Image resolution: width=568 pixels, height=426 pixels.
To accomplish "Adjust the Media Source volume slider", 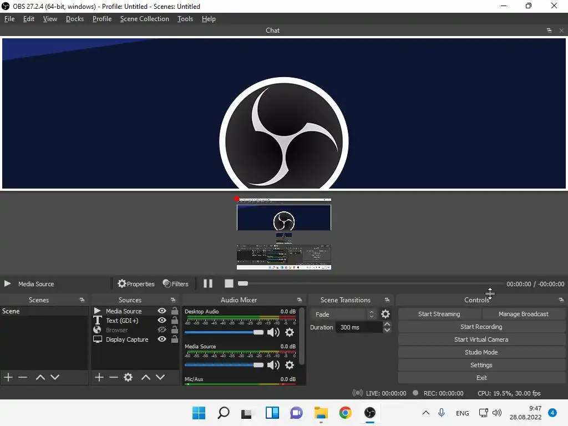I will click(x=224, y=365).
